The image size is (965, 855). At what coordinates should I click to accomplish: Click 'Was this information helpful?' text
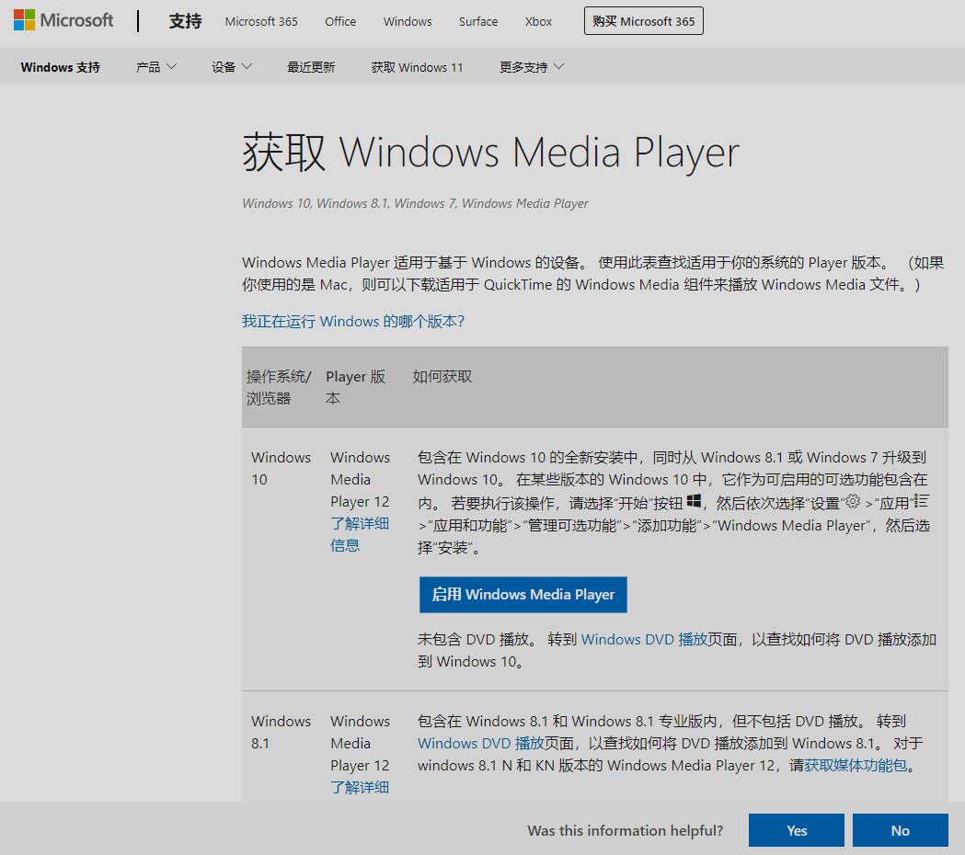625,830
